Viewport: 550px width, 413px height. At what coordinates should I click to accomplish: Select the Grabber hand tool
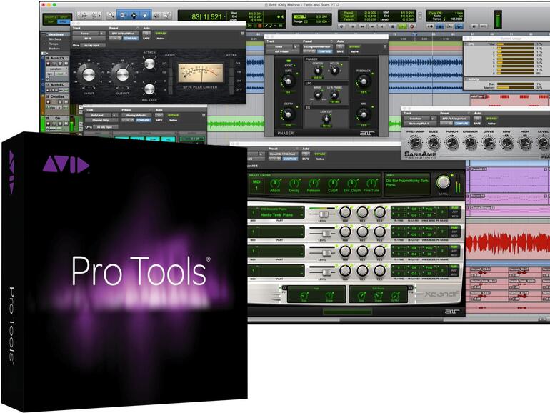[x=145, y=15]
